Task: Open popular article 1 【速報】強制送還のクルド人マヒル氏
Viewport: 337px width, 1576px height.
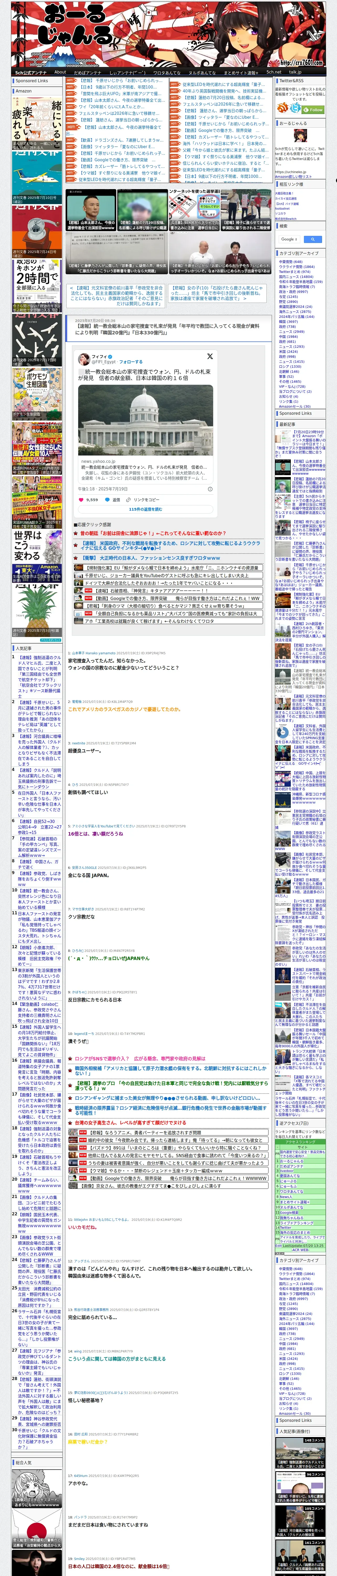Action: (x=40, y=677)
